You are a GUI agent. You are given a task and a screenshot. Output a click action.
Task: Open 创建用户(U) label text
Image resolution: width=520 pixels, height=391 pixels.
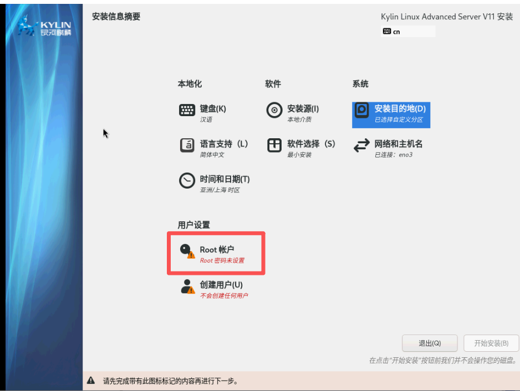[x=221, y=285]
